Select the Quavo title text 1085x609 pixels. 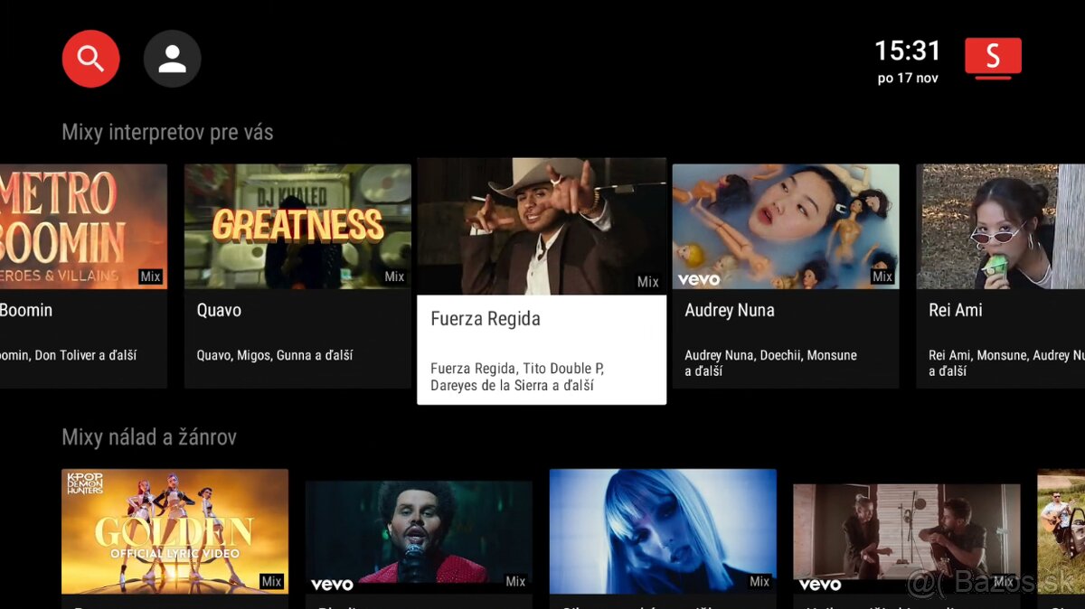tap(219, 310)
